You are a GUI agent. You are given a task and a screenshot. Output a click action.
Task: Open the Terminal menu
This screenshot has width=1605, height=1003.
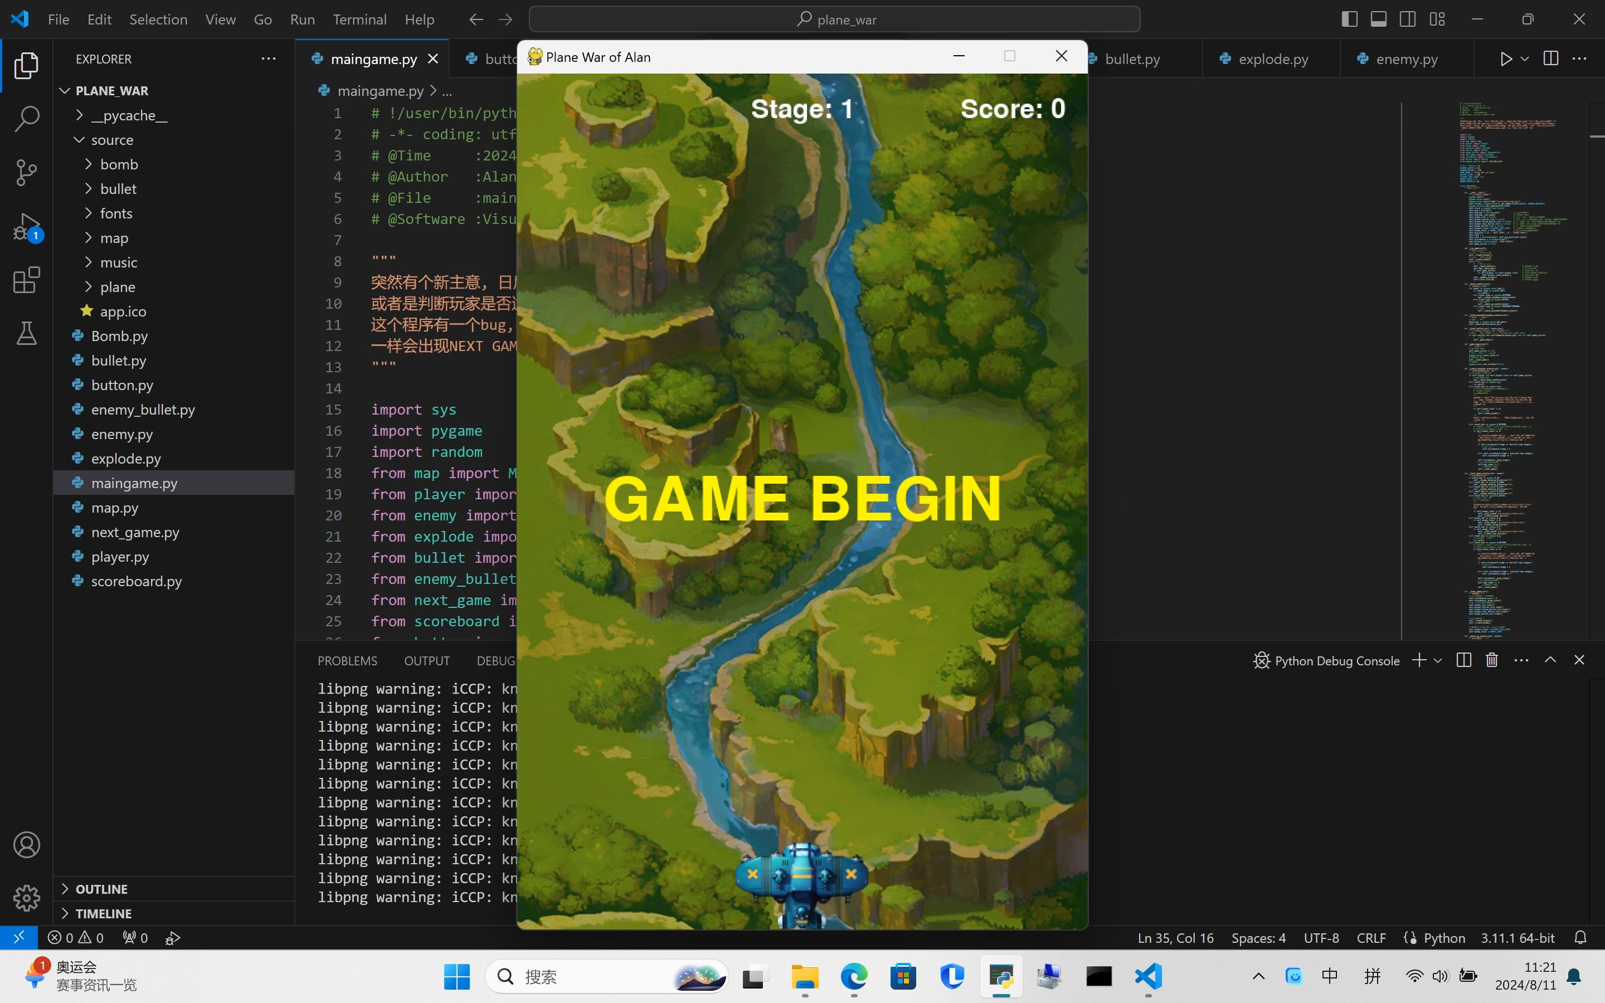click(x=359, y=20)
